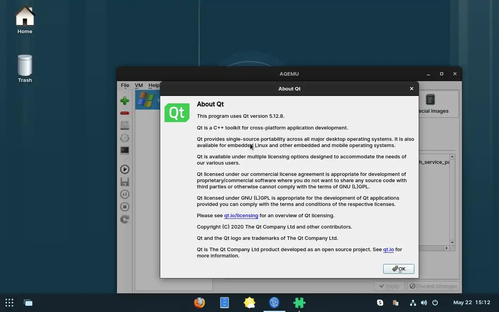Click text 'This program uses Qt version 5.12.8.'
This screenshot has width=499, height=312.
241,116
